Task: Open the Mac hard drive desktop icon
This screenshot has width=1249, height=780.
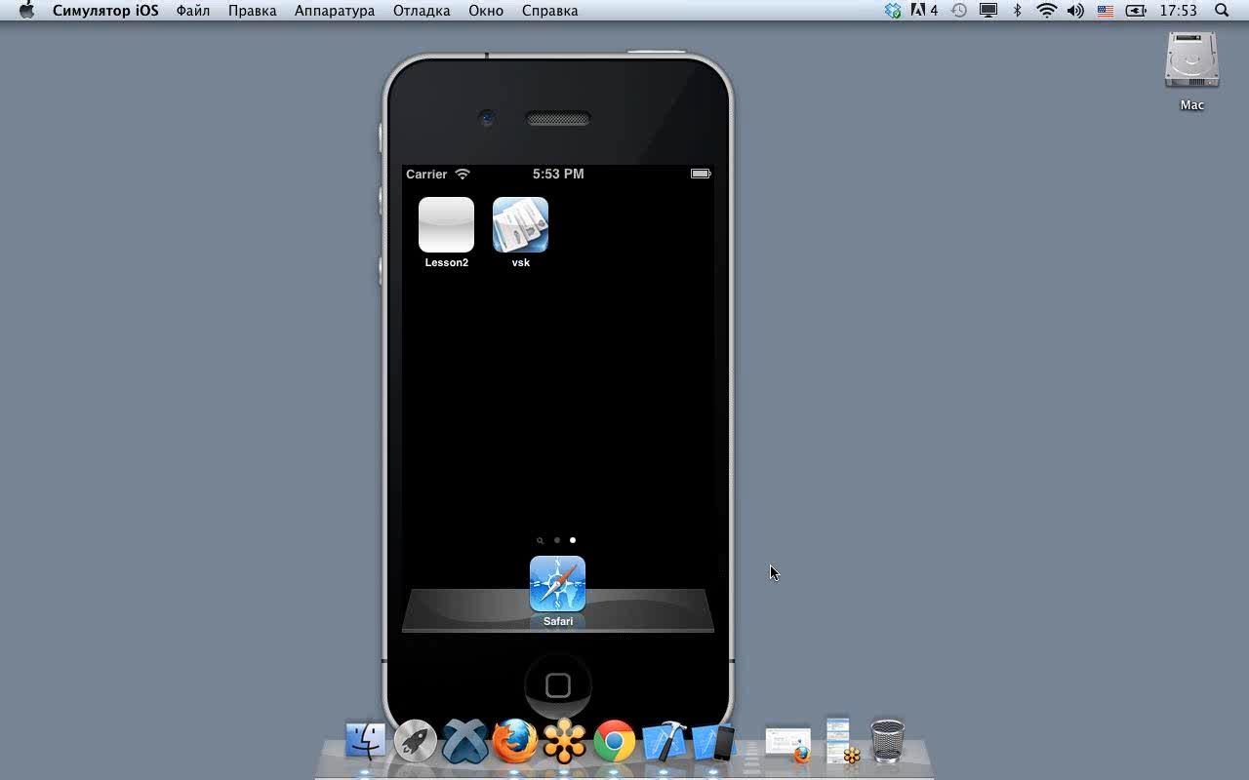Action: click(x=1191, y=61)
